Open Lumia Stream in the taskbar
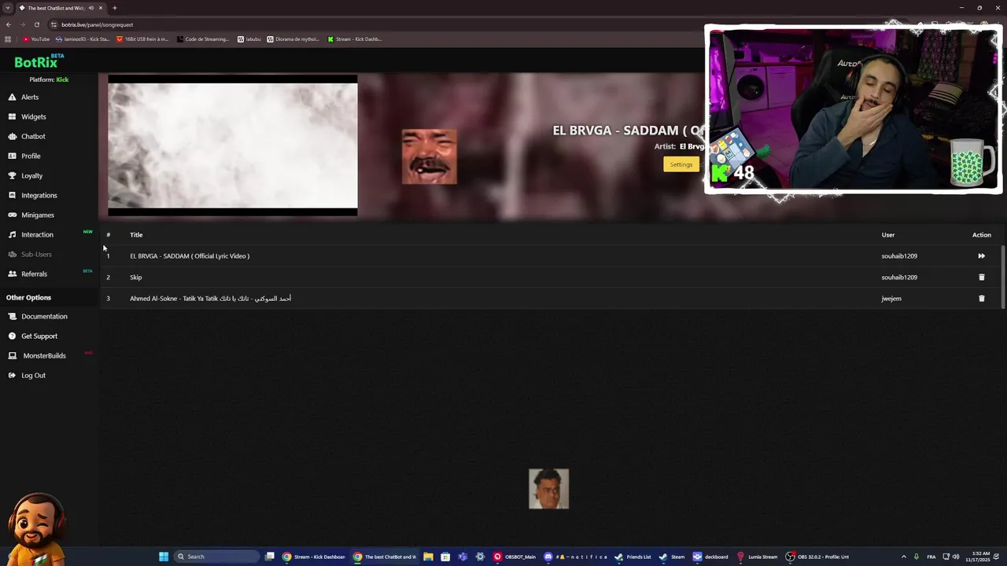 (x=757, y=557)
